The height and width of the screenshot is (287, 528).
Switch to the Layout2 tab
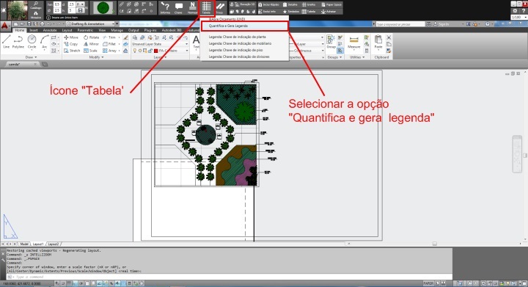coord(54,244)
